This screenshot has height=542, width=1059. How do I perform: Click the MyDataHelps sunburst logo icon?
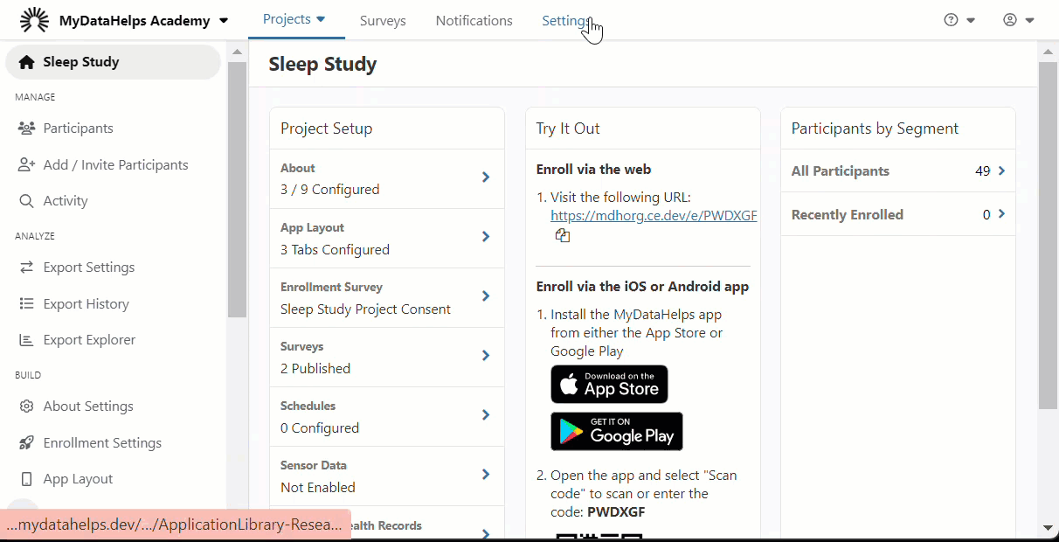tap(34, 20)
